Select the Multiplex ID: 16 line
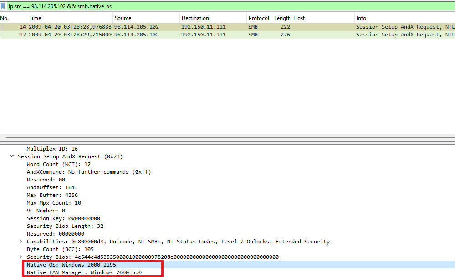Viewport: 455px width, 277px height. (x=52, y=149)
